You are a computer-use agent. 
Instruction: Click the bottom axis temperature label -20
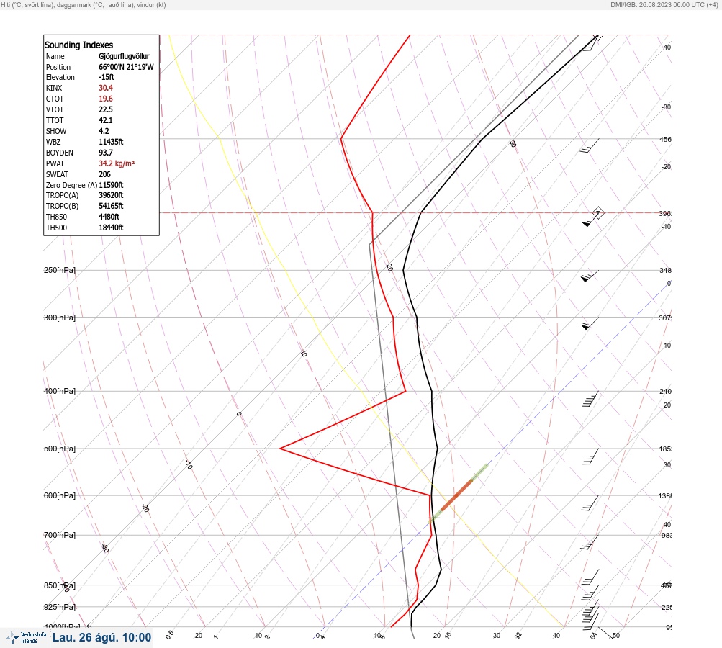click(x=197, y=636)
